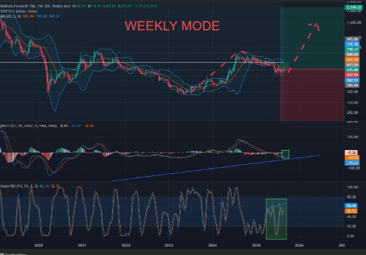
Task: Click the MACD -100.00 scale value
Action: (353, 168)
